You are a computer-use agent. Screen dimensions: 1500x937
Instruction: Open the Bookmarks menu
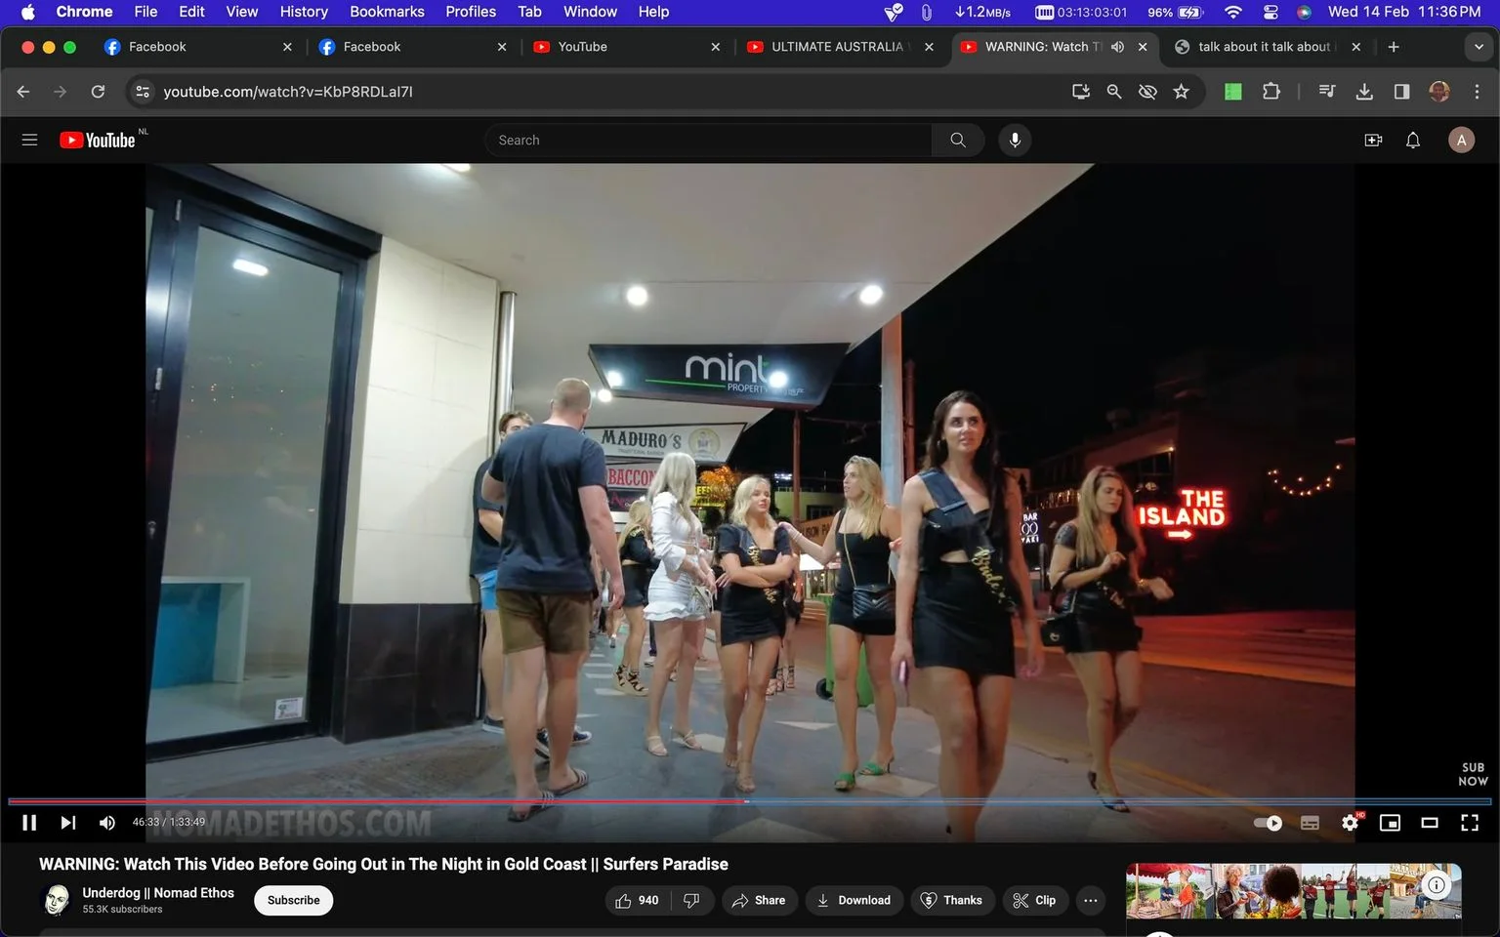(387, 12)
